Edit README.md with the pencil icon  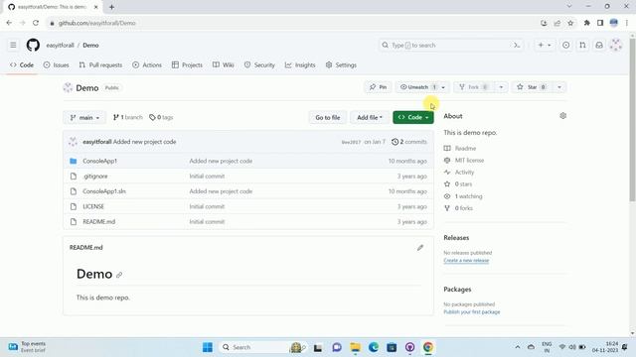[x=420, y=247]
